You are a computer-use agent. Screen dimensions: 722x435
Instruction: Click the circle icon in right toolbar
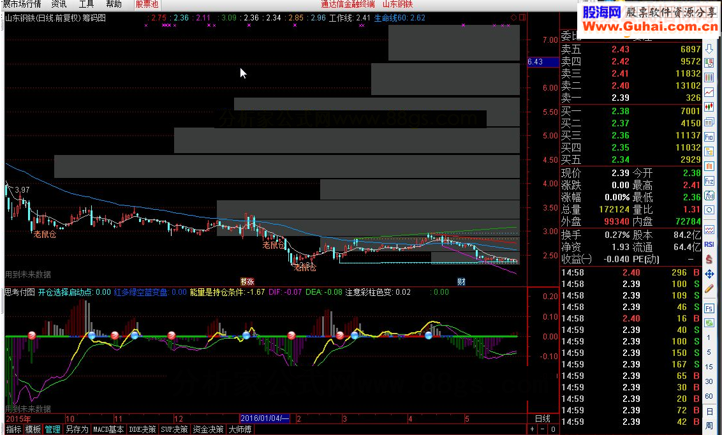[x=709, y=210]
